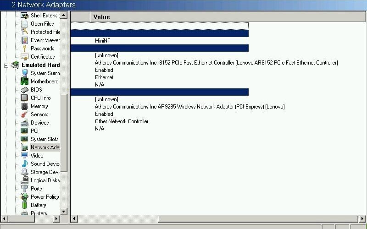Open the Video monitor icon
The height and width of the screenshot is (229, 367).
(24, 156)
